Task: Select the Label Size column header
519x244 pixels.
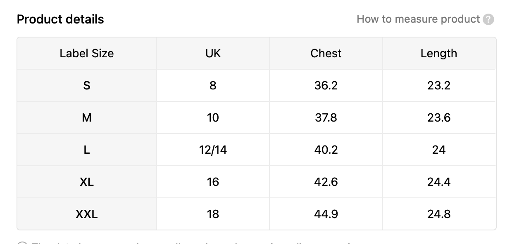Action: [x=87, y=53]
